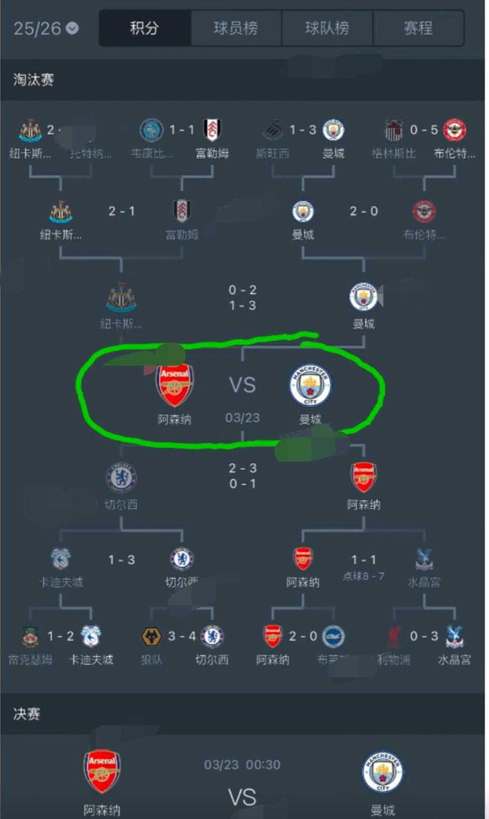Switch to the 球员榜 tab
The height and width of the screenshot is (819, 489).
pyautogui.click(x=236, y=28)
